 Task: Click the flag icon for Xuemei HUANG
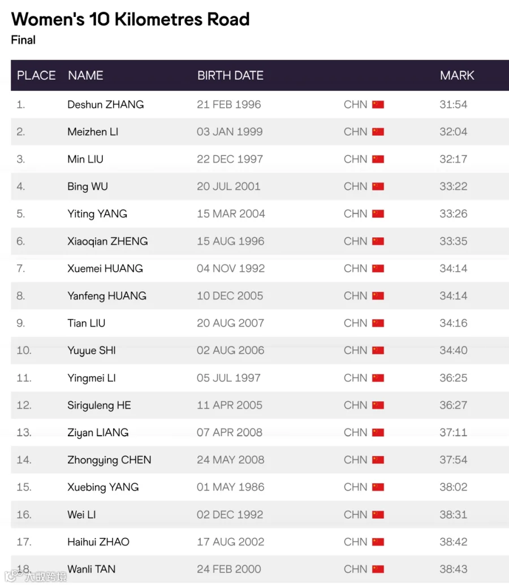coord(378,268)
